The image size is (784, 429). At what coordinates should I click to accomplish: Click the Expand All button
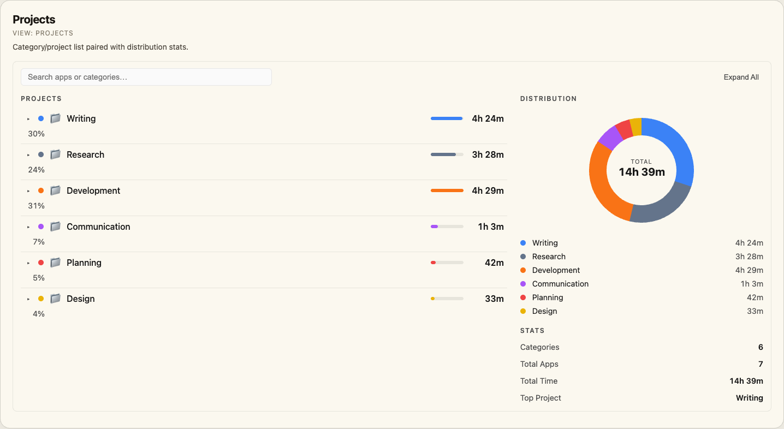741,77
